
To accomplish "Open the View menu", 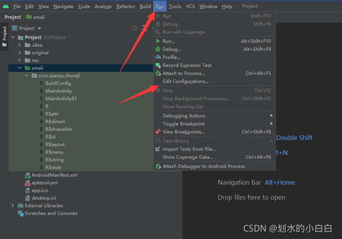I will [44, 7].
